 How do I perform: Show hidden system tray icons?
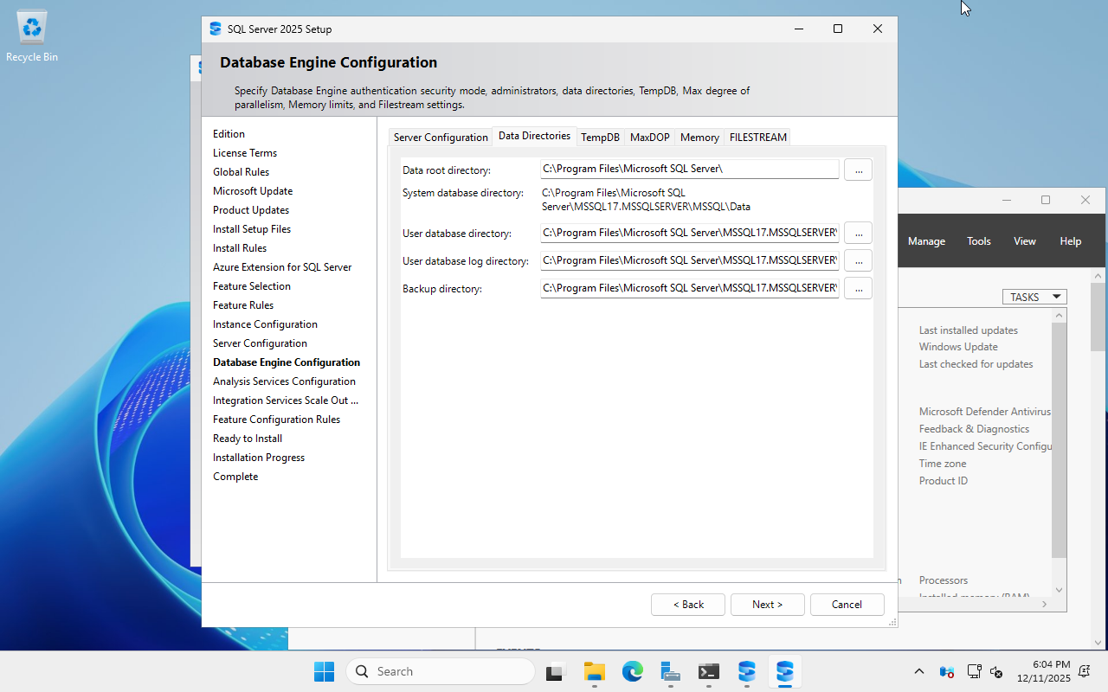[x=919, y=671]
